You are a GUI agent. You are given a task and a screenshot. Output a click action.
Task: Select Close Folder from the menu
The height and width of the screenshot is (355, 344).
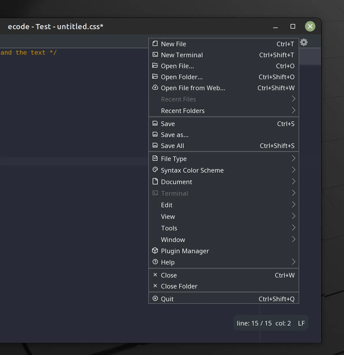click(x=179, y=286)
